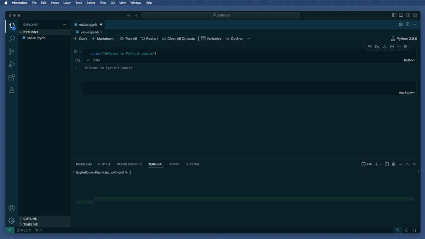Viewport: 425px width, 239px height.
Task: Kill the terminal with trash icon
Action: click(393, 164)
